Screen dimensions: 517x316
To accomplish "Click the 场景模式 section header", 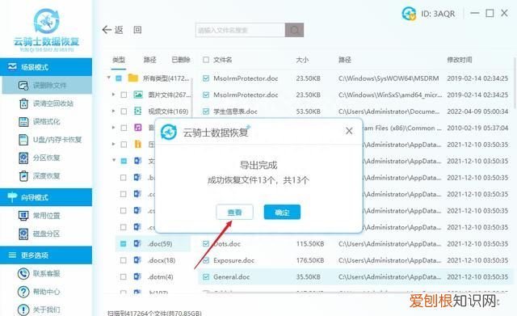I will [46, 67].
